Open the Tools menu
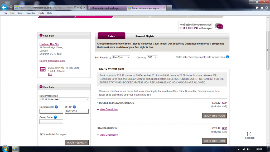270x152 pixels. point(41,13)
